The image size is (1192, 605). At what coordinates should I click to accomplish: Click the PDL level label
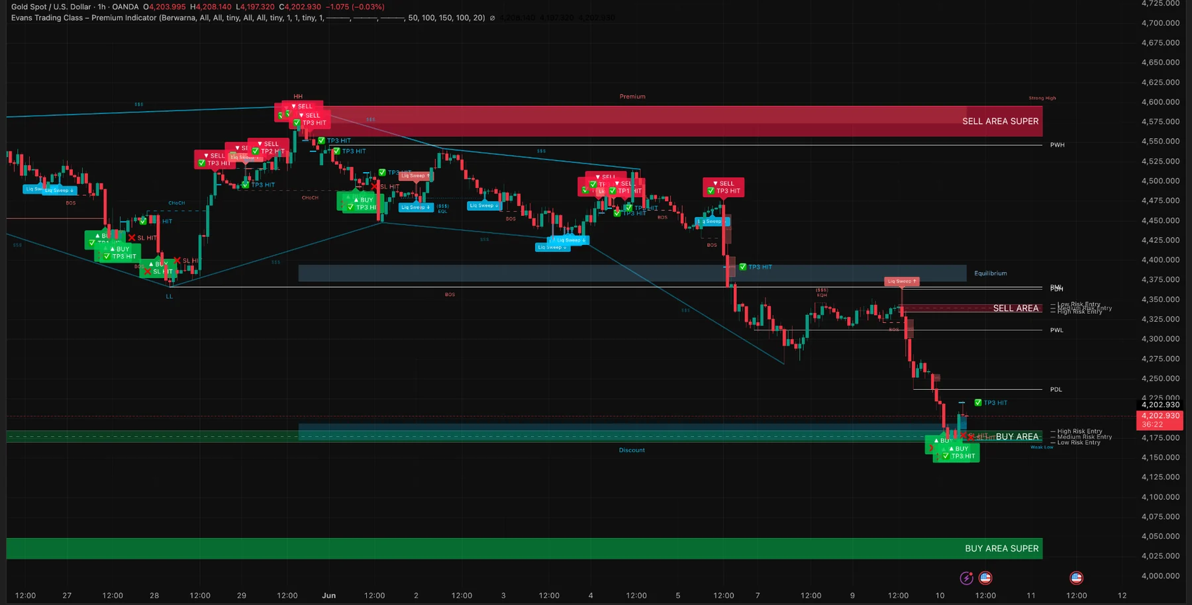tap(1056, 389)
